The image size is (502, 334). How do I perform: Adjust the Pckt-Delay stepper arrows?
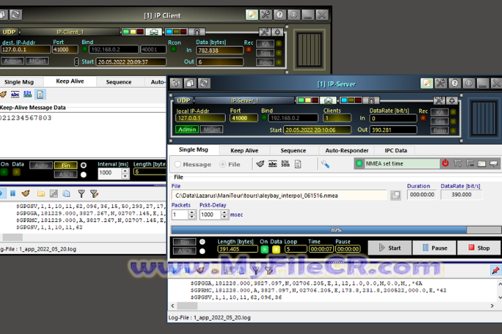pos(225,214)
